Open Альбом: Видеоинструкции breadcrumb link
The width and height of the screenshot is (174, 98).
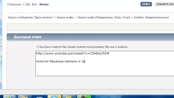point(151,17)
